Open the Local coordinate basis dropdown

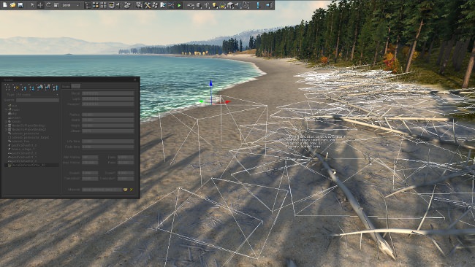click(71, 5)
